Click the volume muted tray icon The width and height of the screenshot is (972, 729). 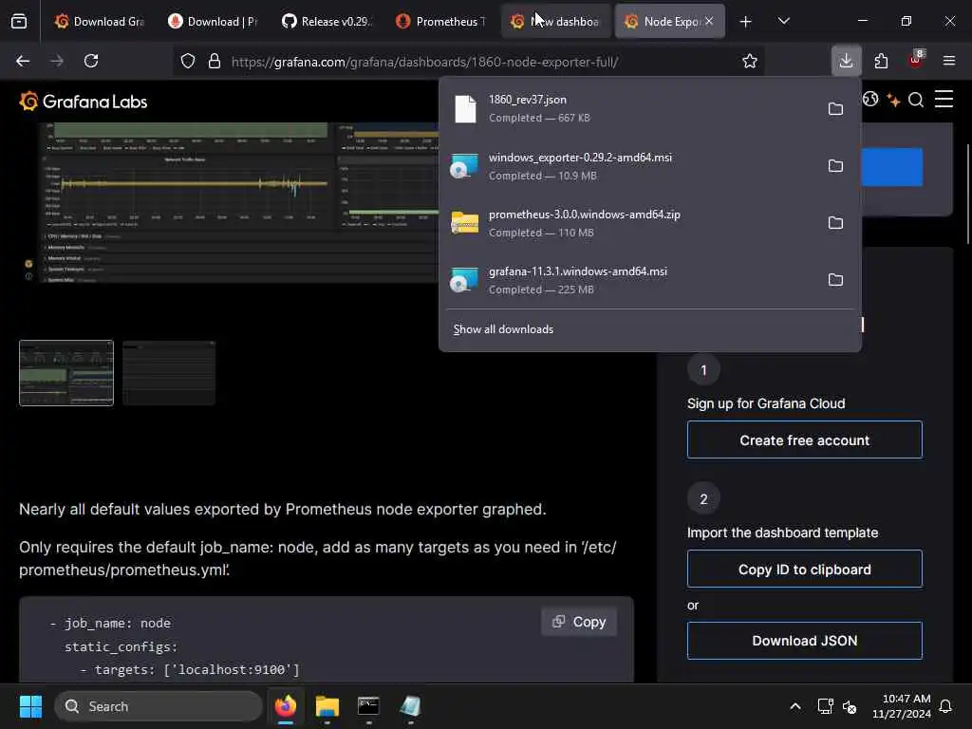[850, 706]
